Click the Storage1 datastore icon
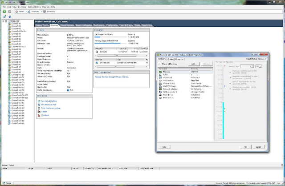 97,52
